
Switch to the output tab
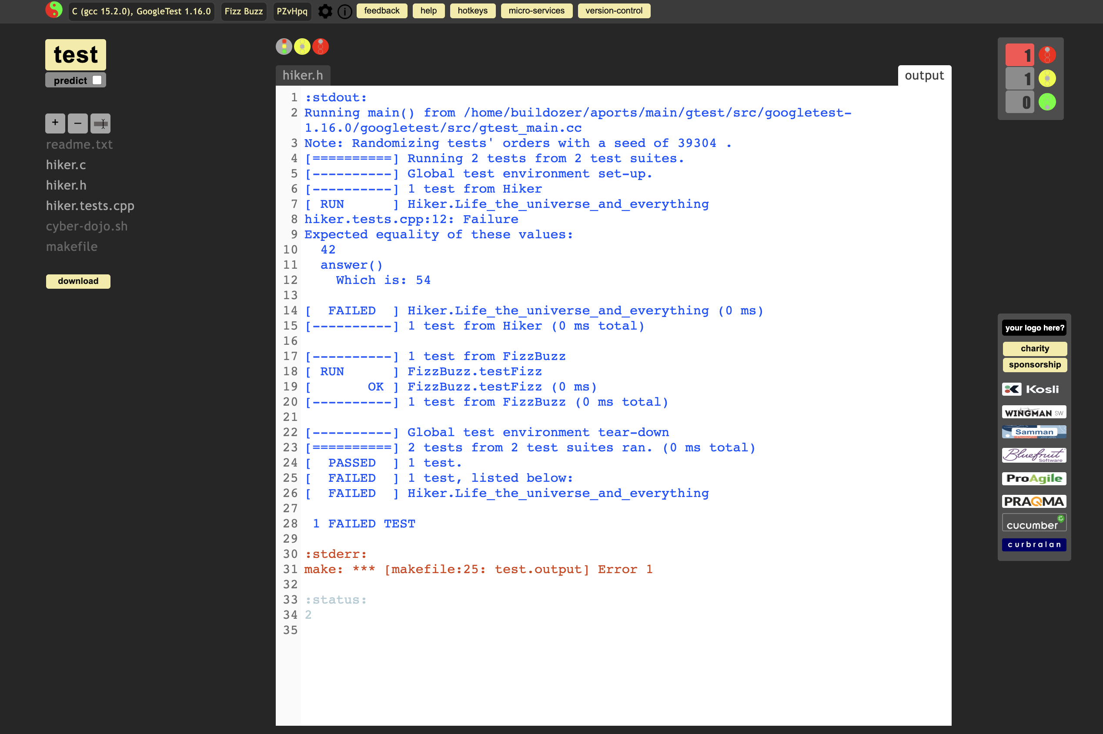(924, 75)
